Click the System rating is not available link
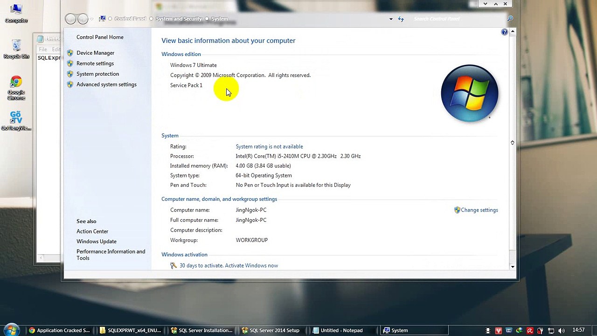This screenshot has height=336, width=597. (x=269, y=147)
